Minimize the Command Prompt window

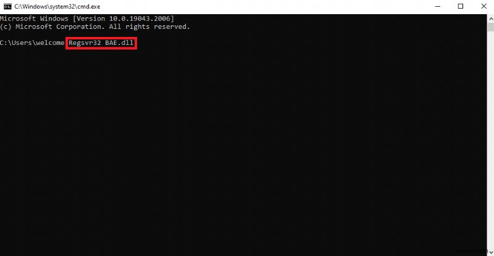tap(438, 6)
